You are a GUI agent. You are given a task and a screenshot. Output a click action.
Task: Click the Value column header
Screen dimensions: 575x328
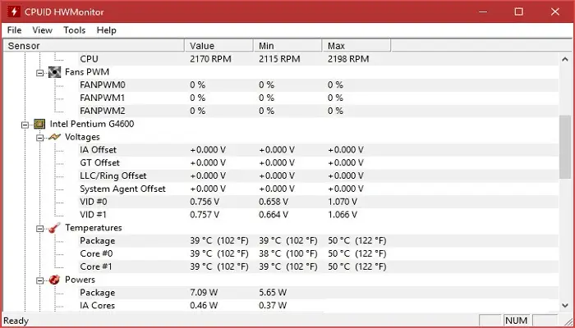click(x=218, y=46)
